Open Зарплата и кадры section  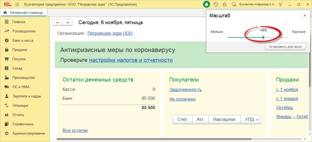pyautogui.click(x=27, y=96)
